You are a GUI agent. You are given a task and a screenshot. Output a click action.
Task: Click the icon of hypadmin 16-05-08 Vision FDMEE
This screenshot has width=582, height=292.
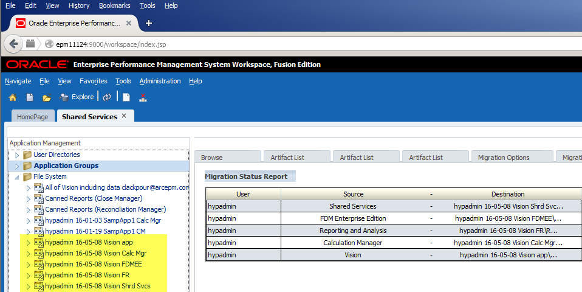point(39,264)
